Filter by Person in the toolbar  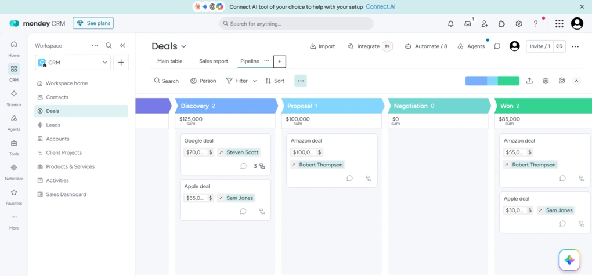204,81
